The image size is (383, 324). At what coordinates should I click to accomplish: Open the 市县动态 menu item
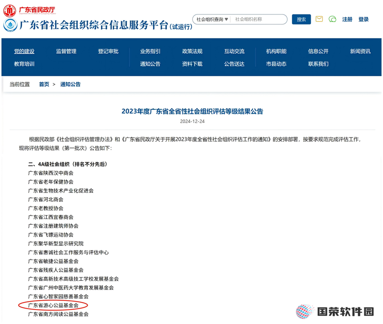point(276,64)
